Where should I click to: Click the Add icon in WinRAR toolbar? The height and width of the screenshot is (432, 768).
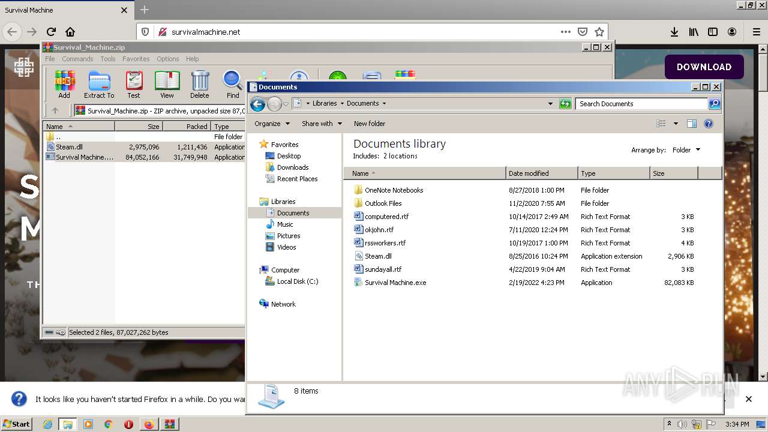[64, 84]
